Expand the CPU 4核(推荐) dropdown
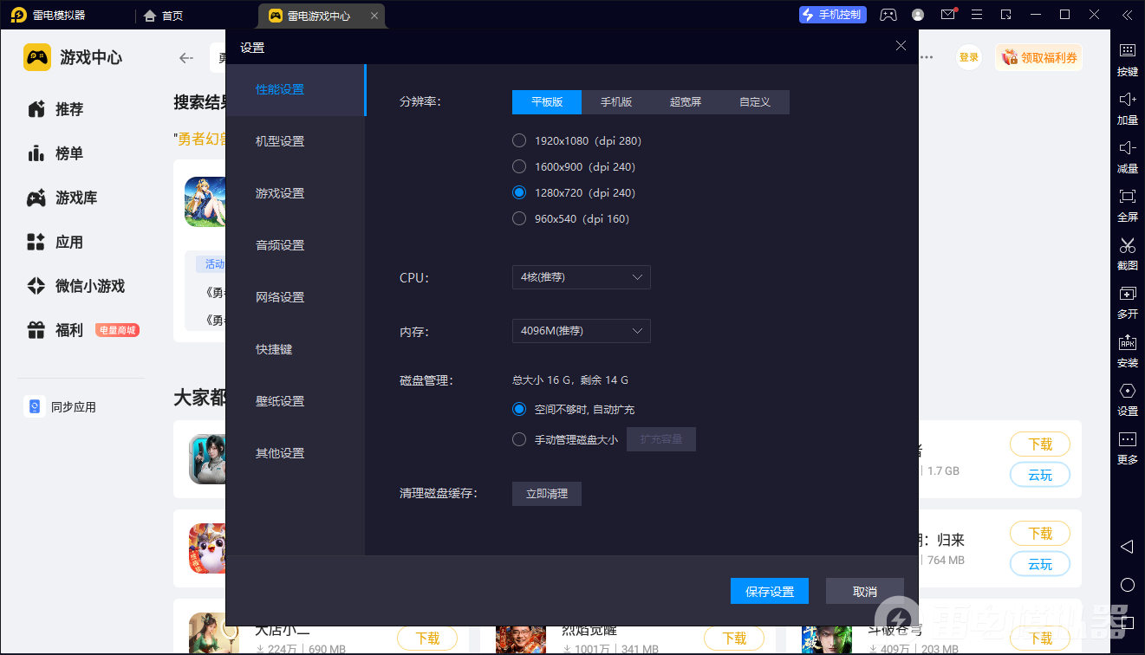The width and height of the screenshot is (1145, 655). [x=581, y=277]
